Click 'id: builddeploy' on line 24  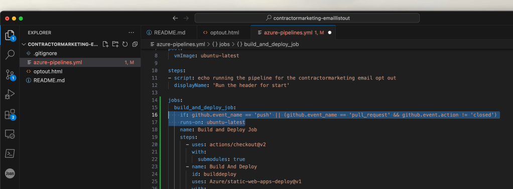click(x=214, y=174)
